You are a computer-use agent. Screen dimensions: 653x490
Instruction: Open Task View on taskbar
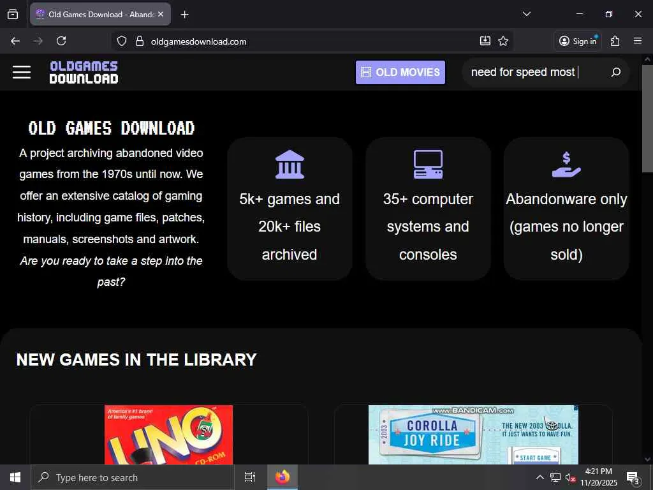pyautogui.click(x=250, y=477)
